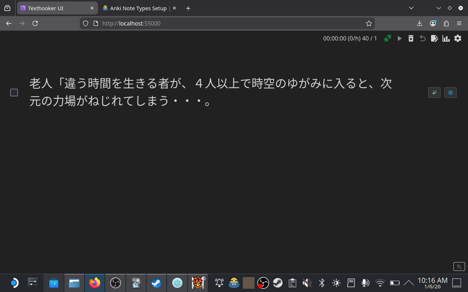Image resolution: width=468 pixels, height=292 pixels.
Task: Switch to the Anki Note Types Setup tab
Action: 137,8
